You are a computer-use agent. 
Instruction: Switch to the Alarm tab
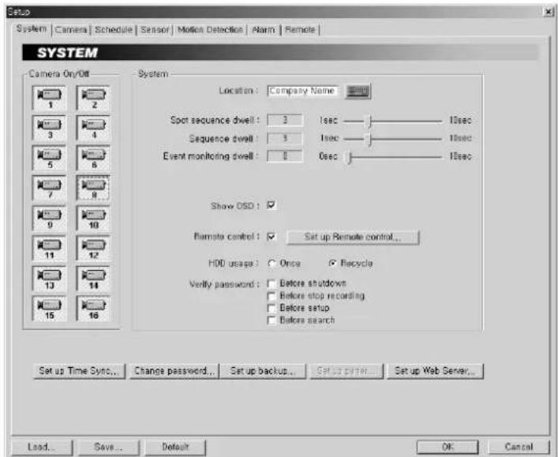coord(264,29)
